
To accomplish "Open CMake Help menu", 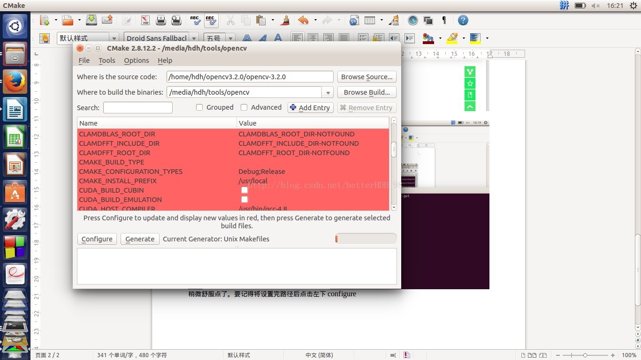I will 165,60.
